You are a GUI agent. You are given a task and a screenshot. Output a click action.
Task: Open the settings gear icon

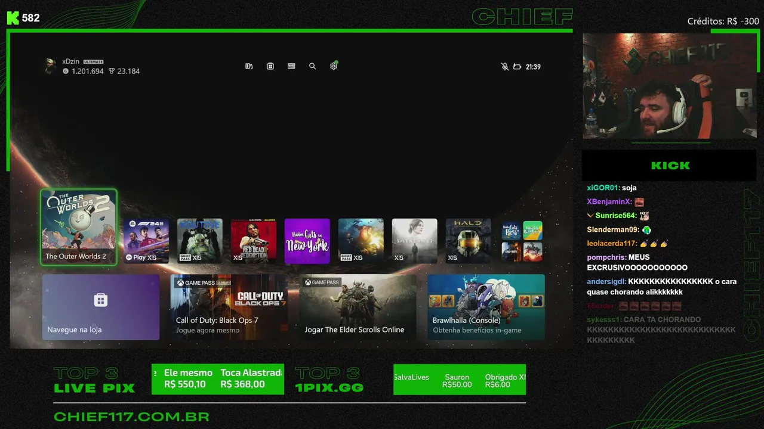coord(334,66)
